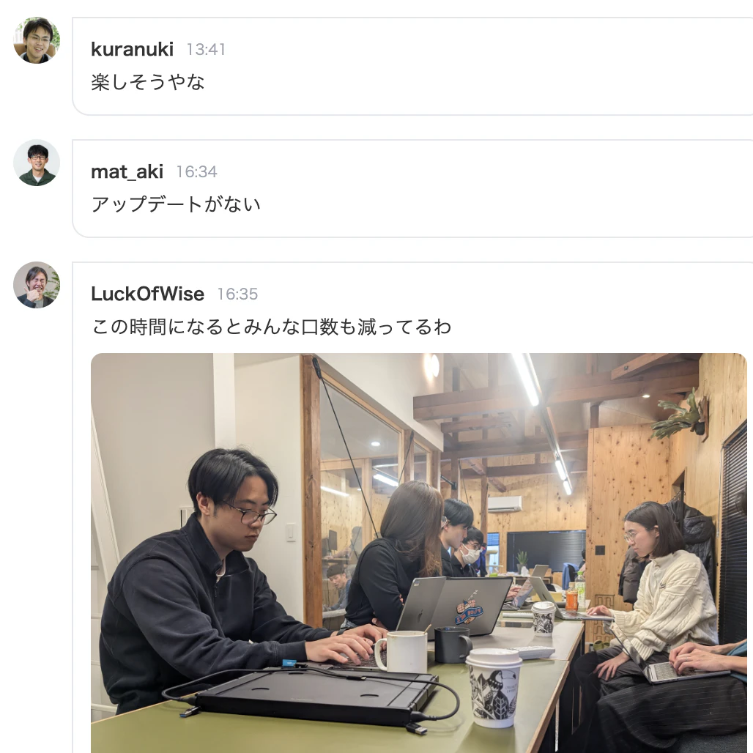
Task: Click the 13:41 message timestamp
Action: 206,50
